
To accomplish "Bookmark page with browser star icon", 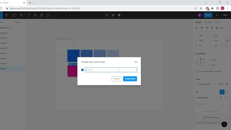I will pyautogui.click(x=201, y=8).
